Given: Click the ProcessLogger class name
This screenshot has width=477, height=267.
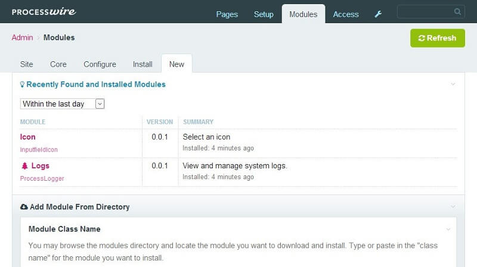Looking at the screenshot, I should tap(42, 178).
